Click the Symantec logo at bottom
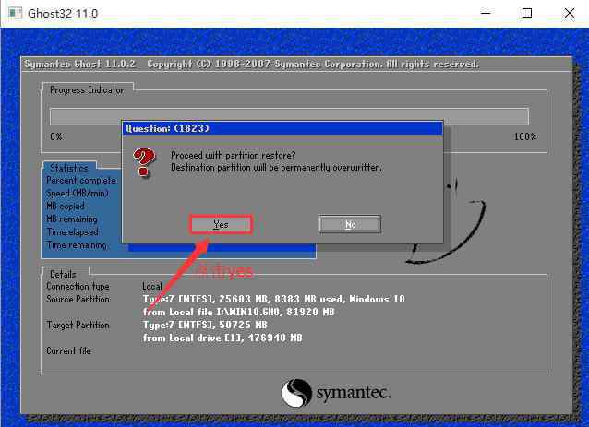 (x=336, y=393)
